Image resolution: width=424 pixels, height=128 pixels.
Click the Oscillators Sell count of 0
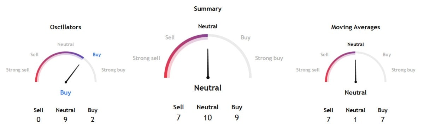click(38, 120)
